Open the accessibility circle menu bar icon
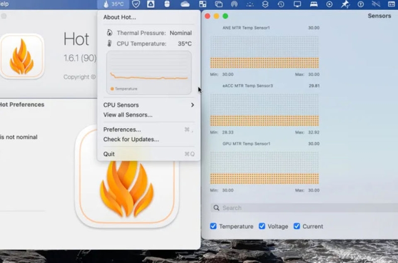The width and height of the screenshot is (398, 263). (x=360, y=4)
